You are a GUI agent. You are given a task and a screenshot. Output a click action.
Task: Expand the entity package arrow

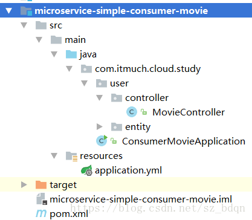[x=100, y=127]
